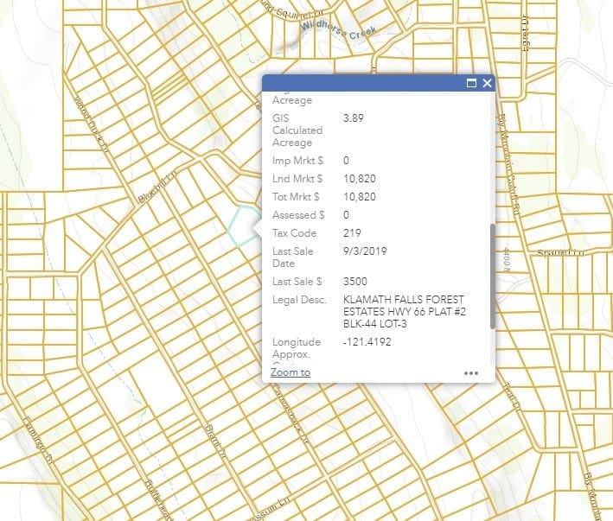Click the Last Sale $ value 3500

(354, 282)
